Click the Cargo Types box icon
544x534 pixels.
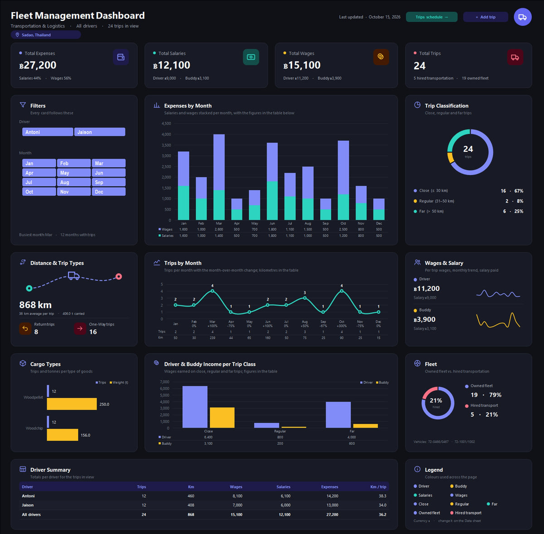pos(23,363)
